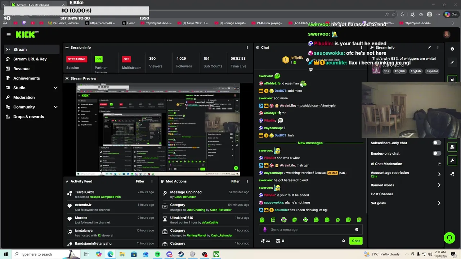
Task: Click the first green quick emote
Action: (262, 220)
